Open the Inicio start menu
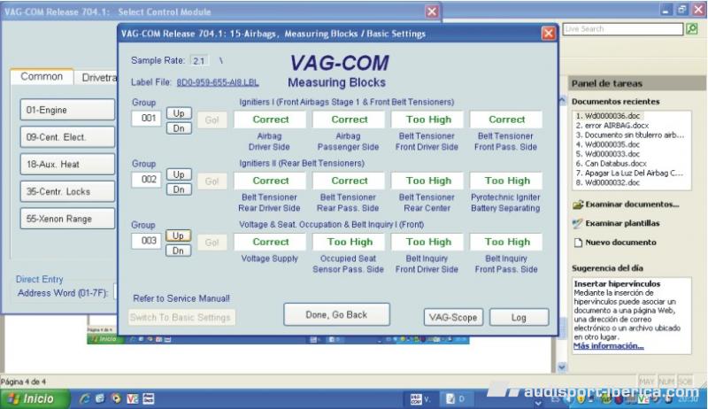Screen dimensions: 708x409 (34, 398)
